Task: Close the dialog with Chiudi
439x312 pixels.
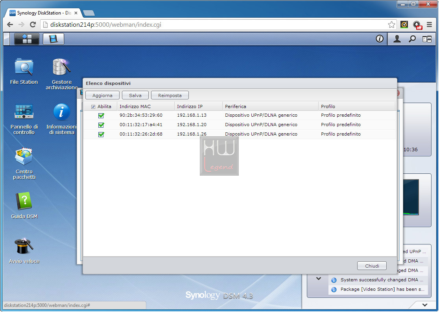Action: pyautogui.click(x=372, y=266)
